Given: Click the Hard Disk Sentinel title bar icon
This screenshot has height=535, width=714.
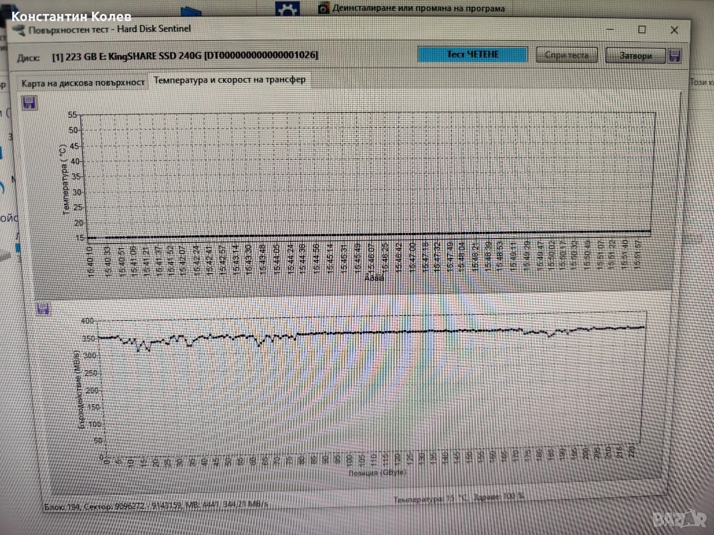Looking at the screenshot, I should [x=18, y=29].
